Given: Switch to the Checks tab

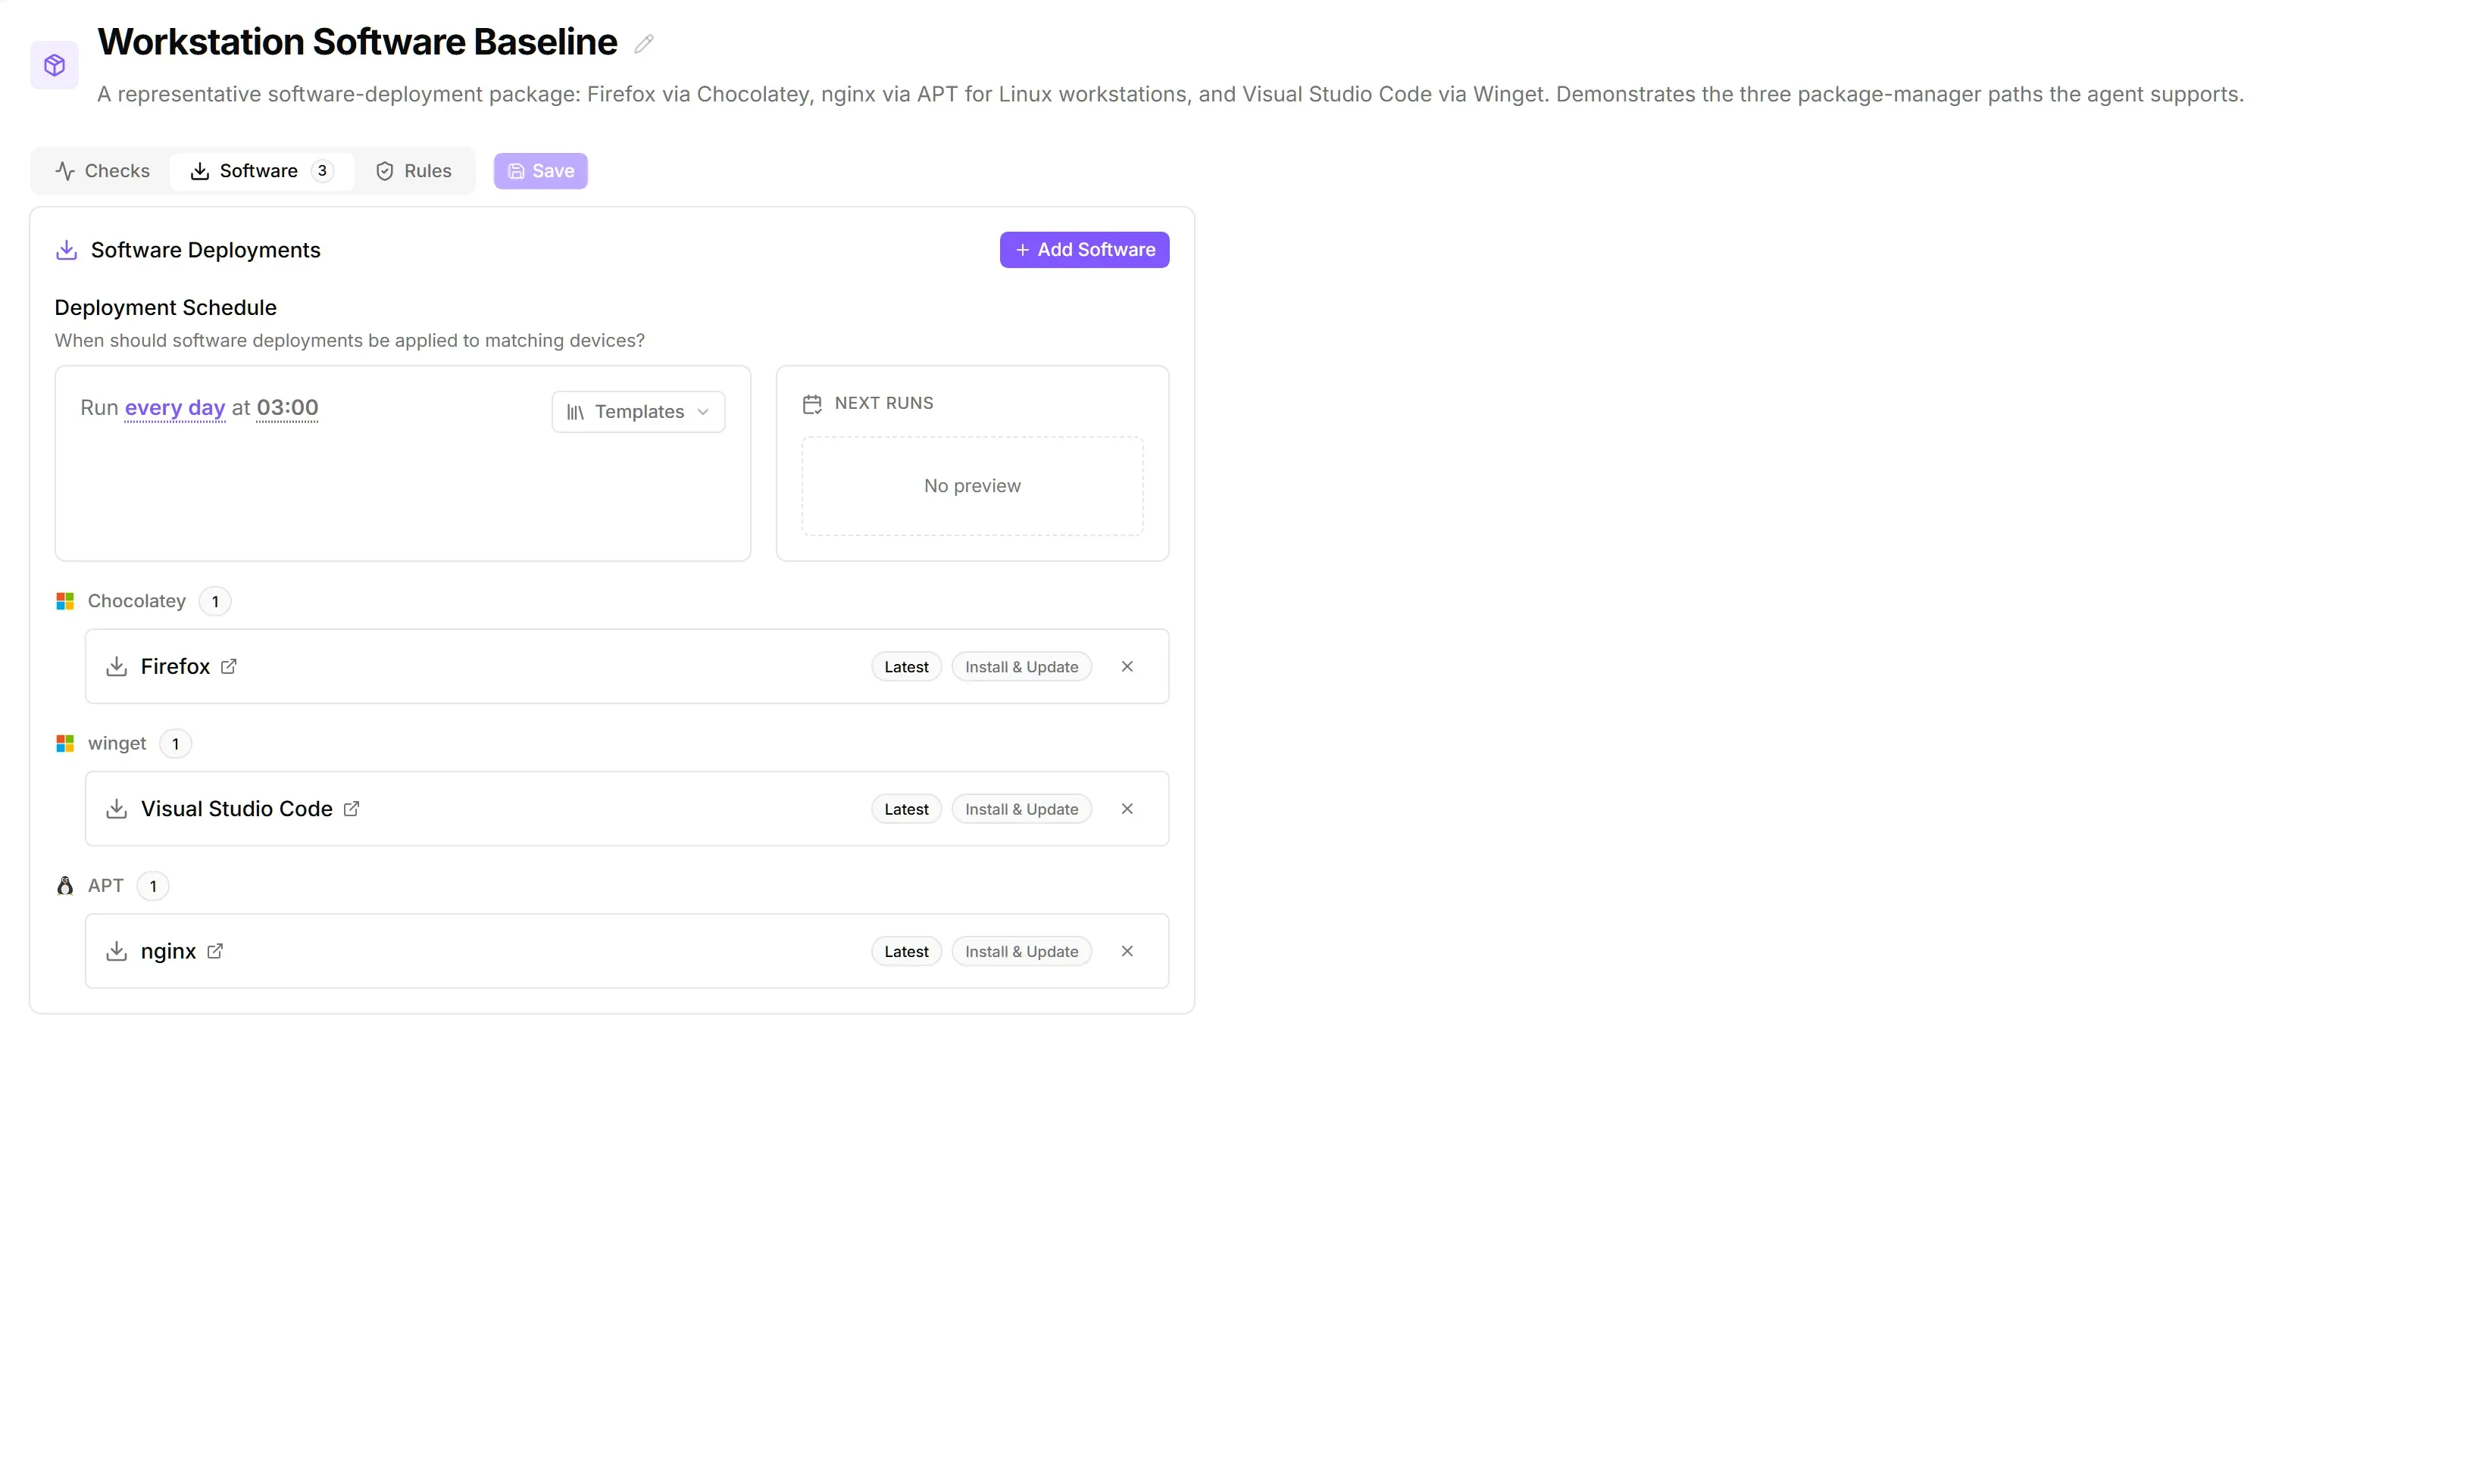Looking at the screenshot, I should (x=102, y=171).
